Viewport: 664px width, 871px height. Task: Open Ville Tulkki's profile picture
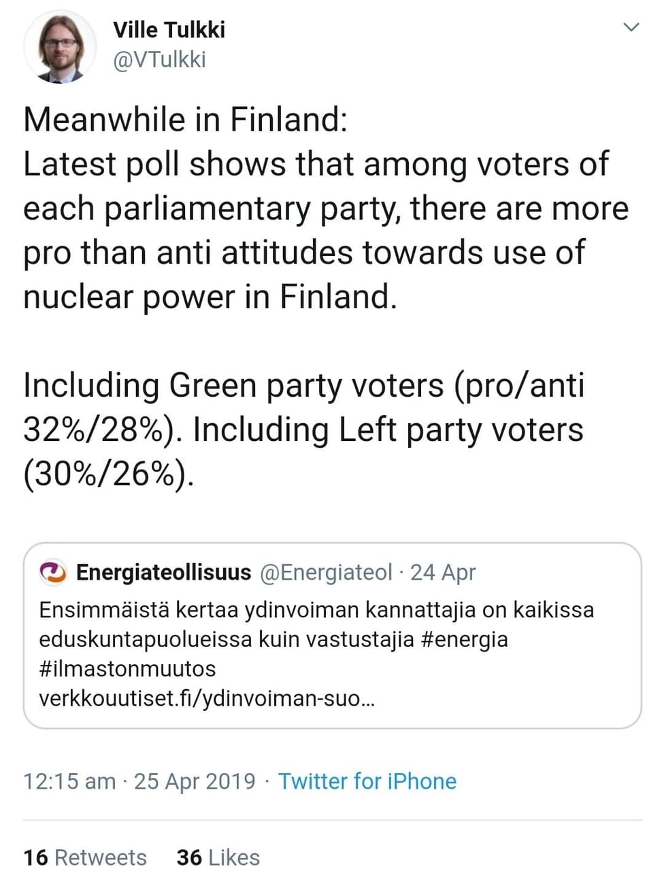pyautogui.click(x=60, y=47)
